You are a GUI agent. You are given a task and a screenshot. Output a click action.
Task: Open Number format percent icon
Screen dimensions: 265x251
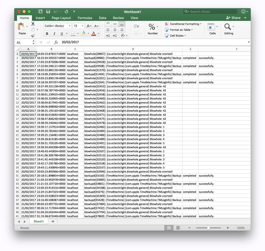[152, 27]
